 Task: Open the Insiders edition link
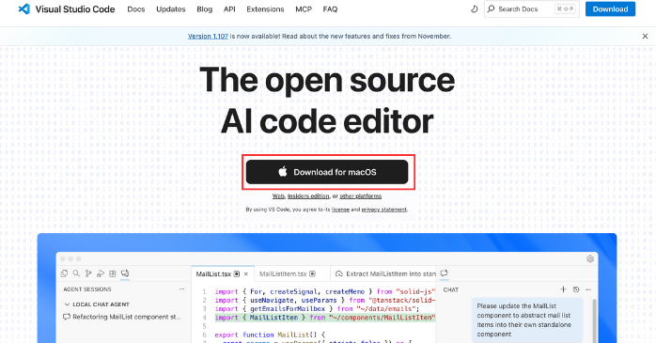pyautogui.click(x=308, y=196)
